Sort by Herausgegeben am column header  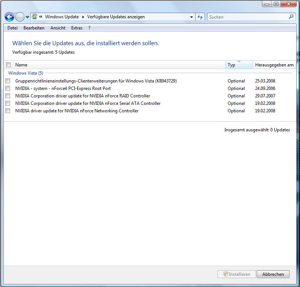click(x=274, y=65)
